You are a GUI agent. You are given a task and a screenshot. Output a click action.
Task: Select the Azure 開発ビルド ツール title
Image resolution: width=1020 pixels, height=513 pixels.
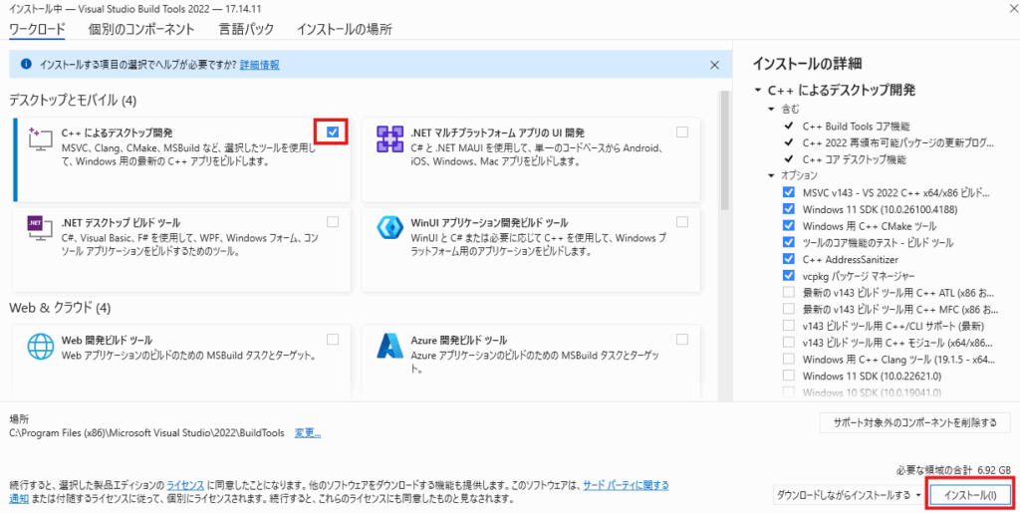click(x=458, y=340)
